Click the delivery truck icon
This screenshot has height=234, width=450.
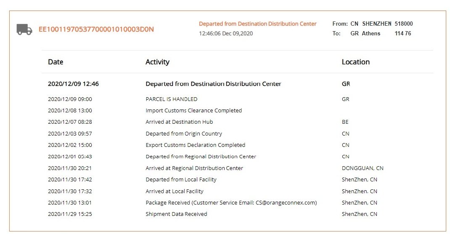click(24, 29)
